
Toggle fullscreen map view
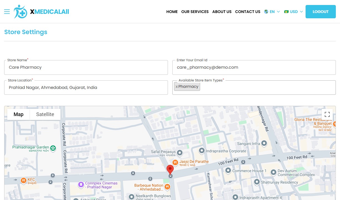[x=327, y=114]
